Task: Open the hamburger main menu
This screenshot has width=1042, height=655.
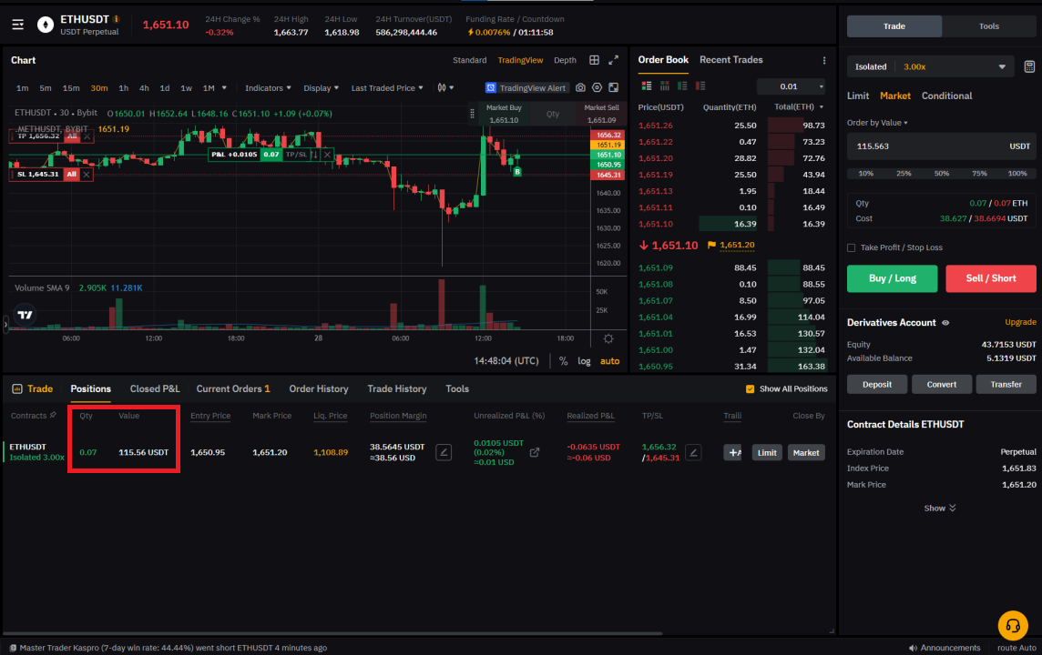Action: pos(18,25)
